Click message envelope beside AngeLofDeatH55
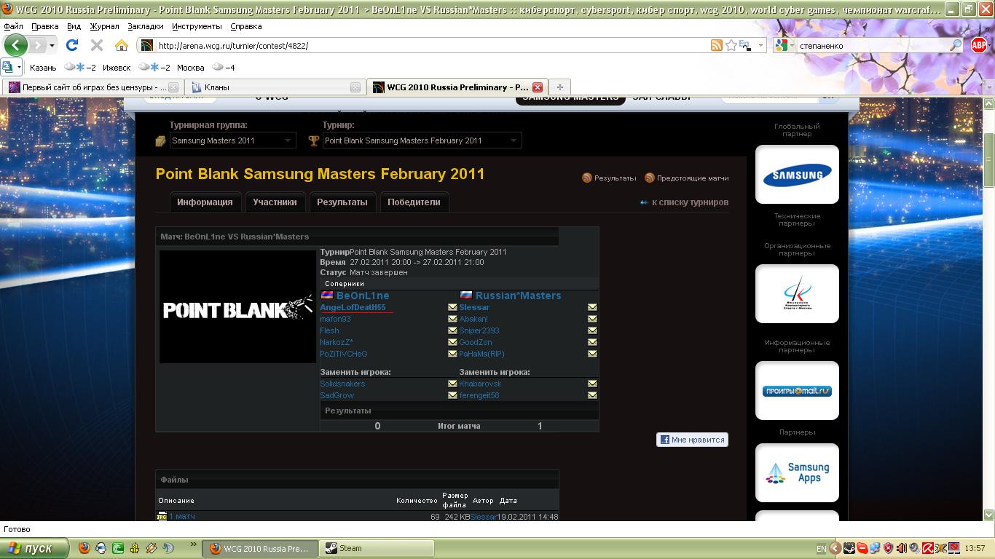Viewport: 995px width, 559px height. pyautogui.click(x=452, y=307)
